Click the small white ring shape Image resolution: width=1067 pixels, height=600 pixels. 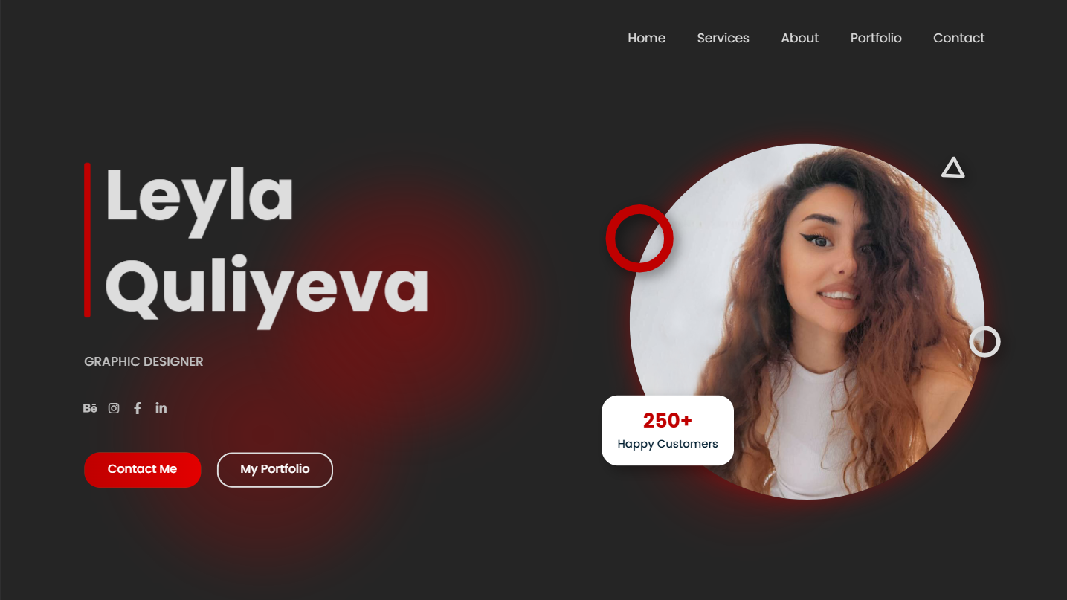[x=984, y=341]
